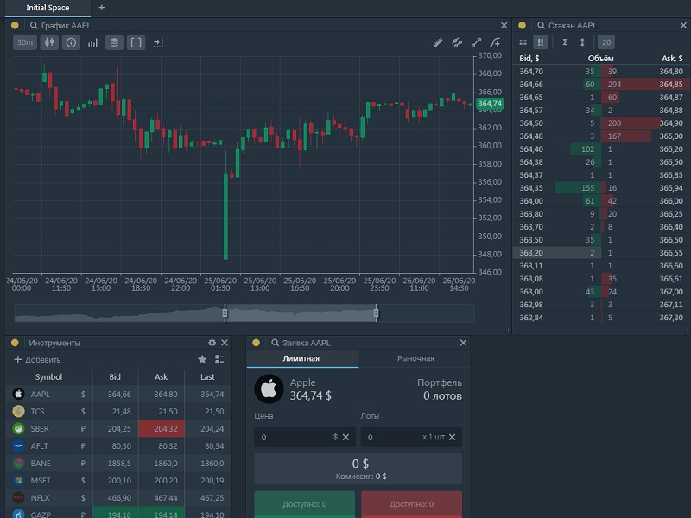Open the candlestick chart type selector
The height and width of the screenshot is (518, 691).
click(x=48, y=42)
